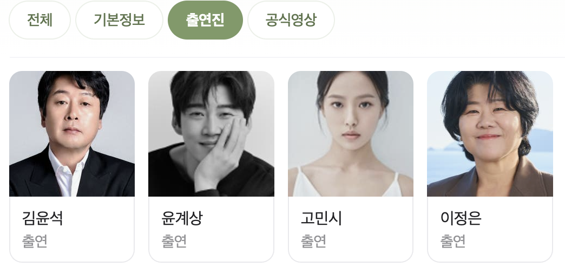Click the thumbnail showing a white strap top

[351, 134]
